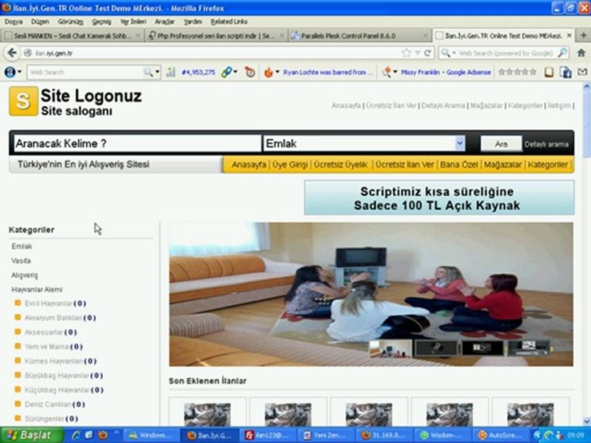Click the blue document toolbar icon
Viewport: 591px width, 443px height.
pyautogui.click(x=565, y=72)
